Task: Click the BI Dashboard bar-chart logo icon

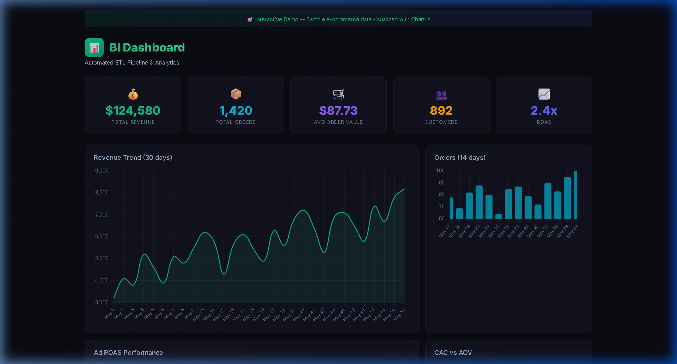Action: (94, 47)
